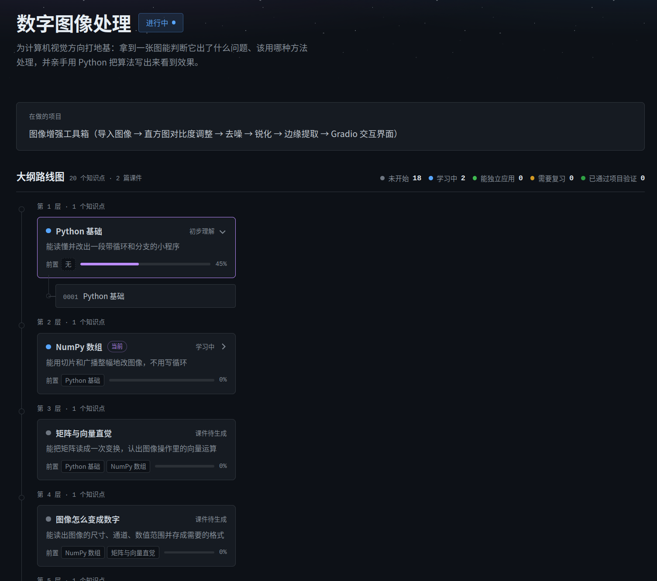Click NumPy 数组 prerequisite tag in 矩阵与向量直觉 card
This screenshot has height=581, width=657.
click(x=128, y=467)
